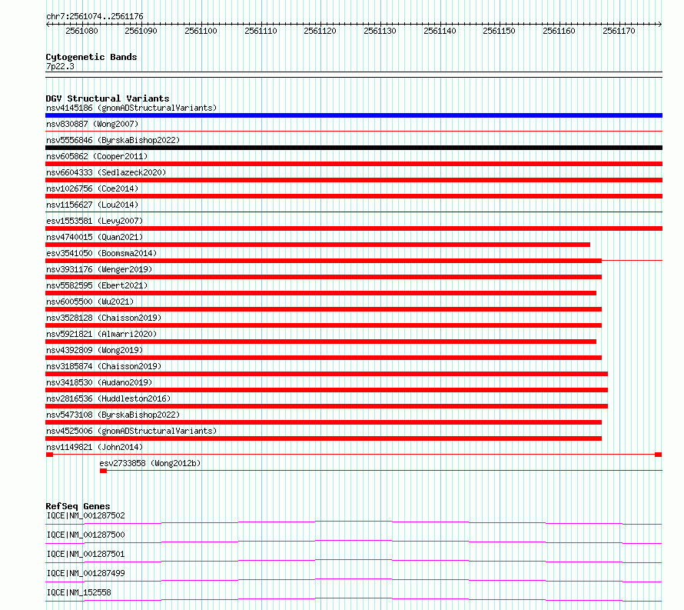Click the chr7:2561074..2561176 region label

[x=95, y=17]
